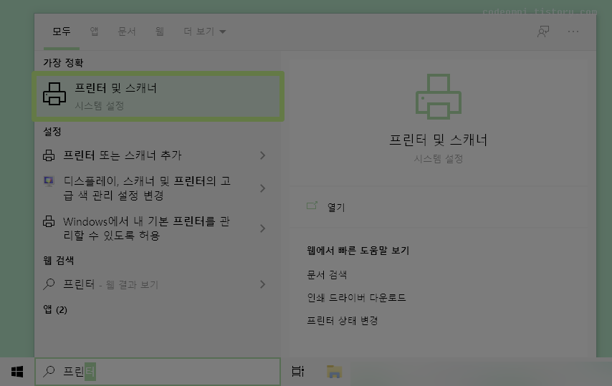Image resolution: width=612 pixels, height=386 pixels.
Task: Expand arrow for 고급 색 관리 설정 변경
Action: coord(263,188)
